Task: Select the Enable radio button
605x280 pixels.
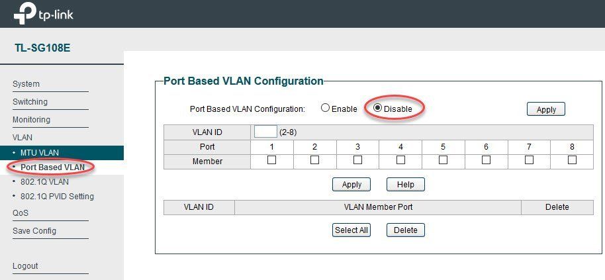Action: pyautogui.click(x=325, y=108)
